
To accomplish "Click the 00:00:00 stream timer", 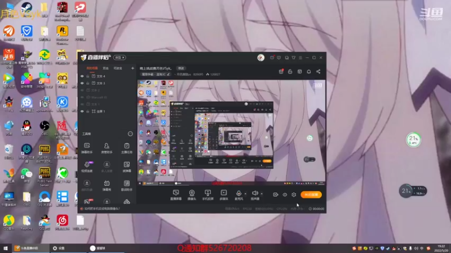I will (x=316, y=209).
